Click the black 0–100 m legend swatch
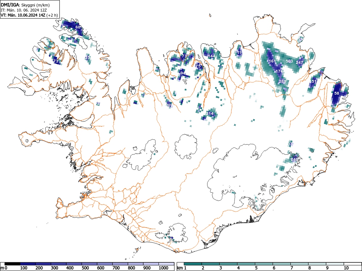 (x=12, y=264)
